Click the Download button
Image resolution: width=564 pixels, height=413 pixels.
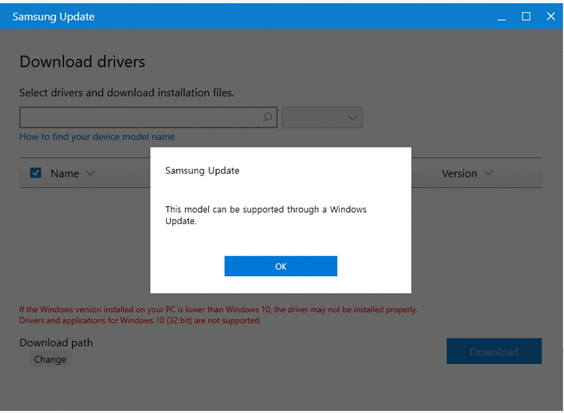click(x=494, y=351)
